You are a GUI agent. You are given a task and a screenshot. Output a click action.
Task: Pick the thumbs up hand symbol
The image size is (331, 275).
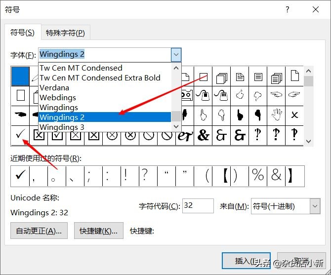pos(240,95)
